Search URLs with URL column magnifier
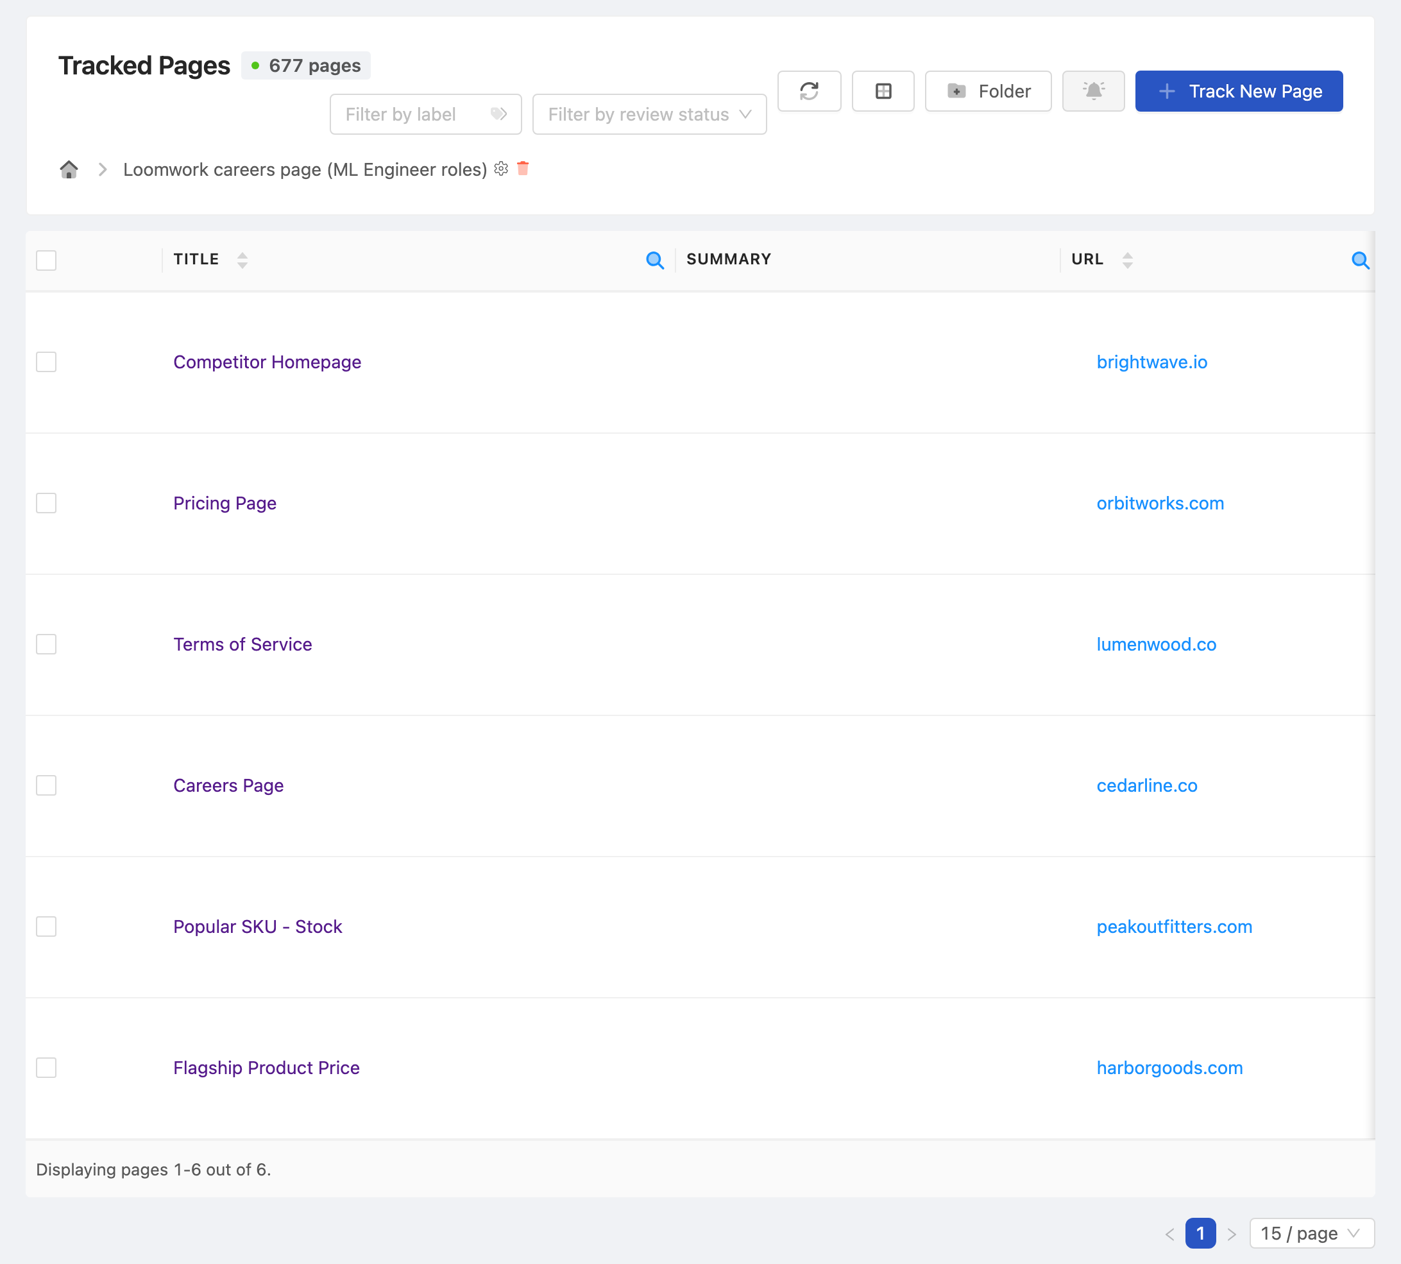 coord(1360,260)
